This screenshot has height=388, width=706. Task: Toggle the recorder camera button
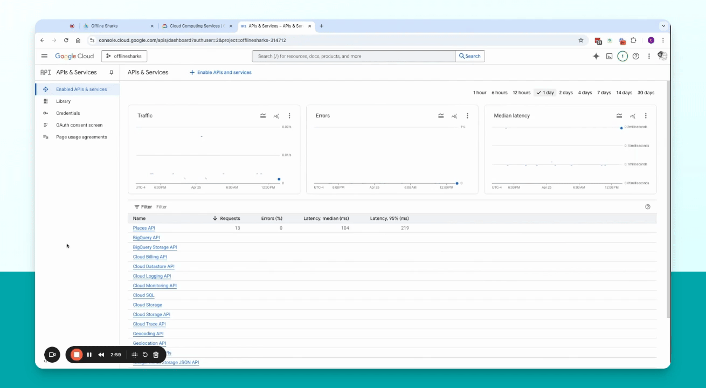click(52, 355)
